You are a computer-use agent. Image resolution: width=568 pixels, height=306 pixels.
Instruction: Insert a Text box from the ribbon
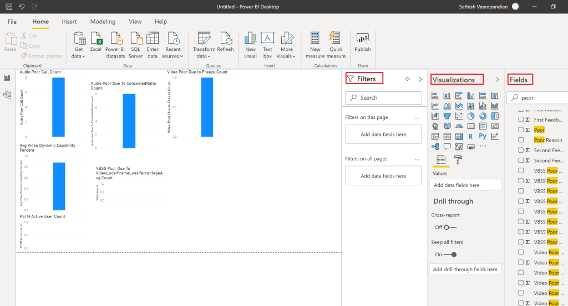(x=267, y=44)
